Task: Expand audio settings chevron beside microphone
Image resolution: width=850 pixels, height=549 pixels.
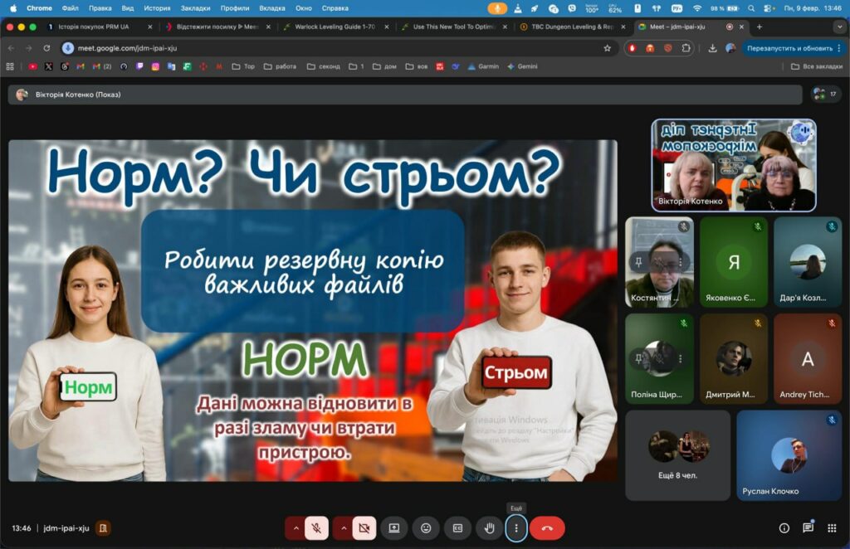Action: click(295, 528)
